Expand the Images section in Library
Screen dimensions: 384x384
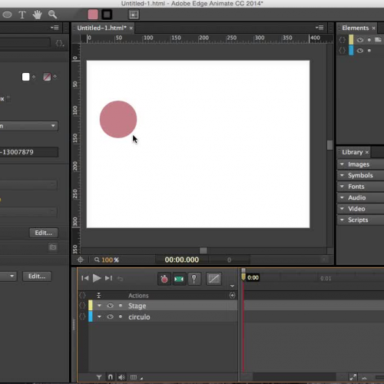342,164
